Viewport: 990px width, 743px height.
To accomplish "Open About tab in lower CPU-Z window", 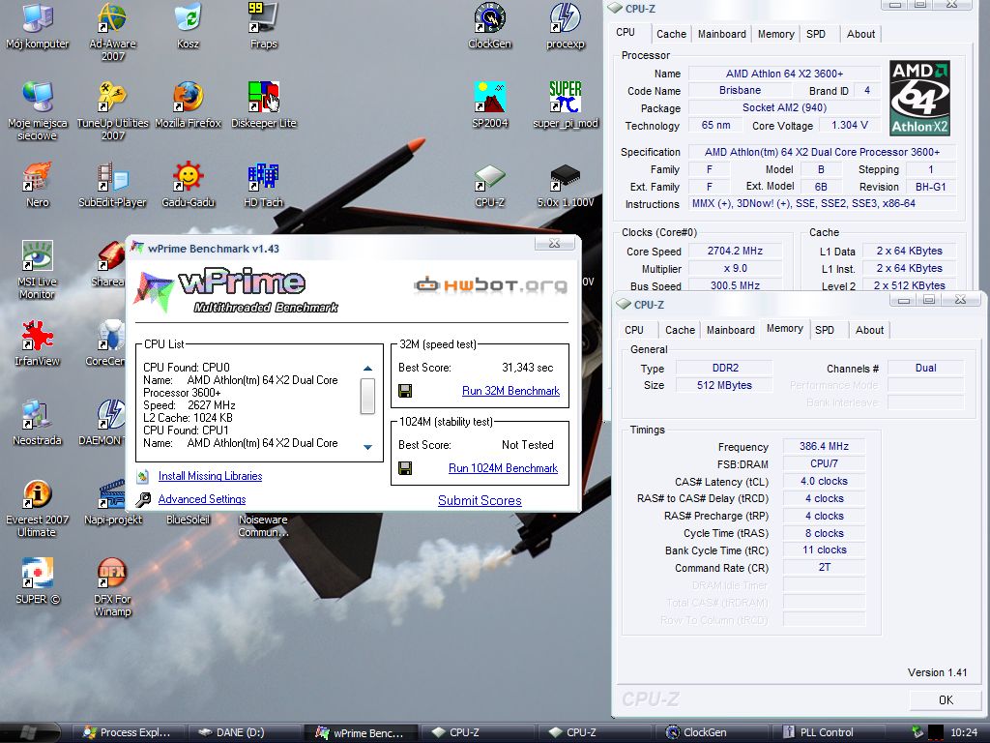I will pyautogui.click(x=869, y=330).
